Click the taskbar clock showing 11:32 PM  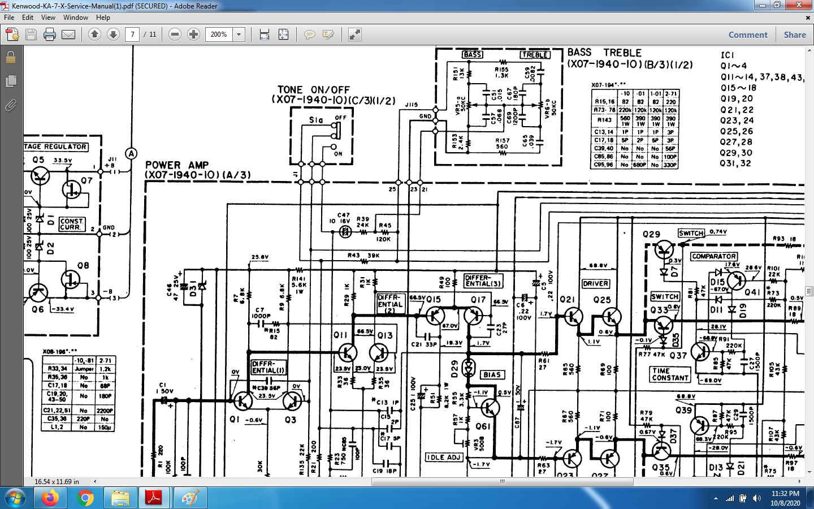tap(786, 498)
